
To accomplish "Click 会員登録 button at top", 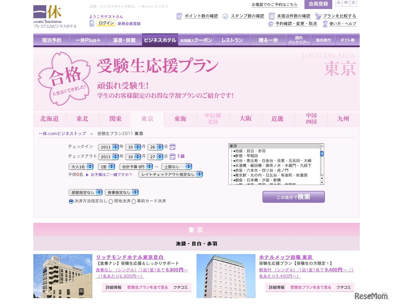I will (318, 4).
